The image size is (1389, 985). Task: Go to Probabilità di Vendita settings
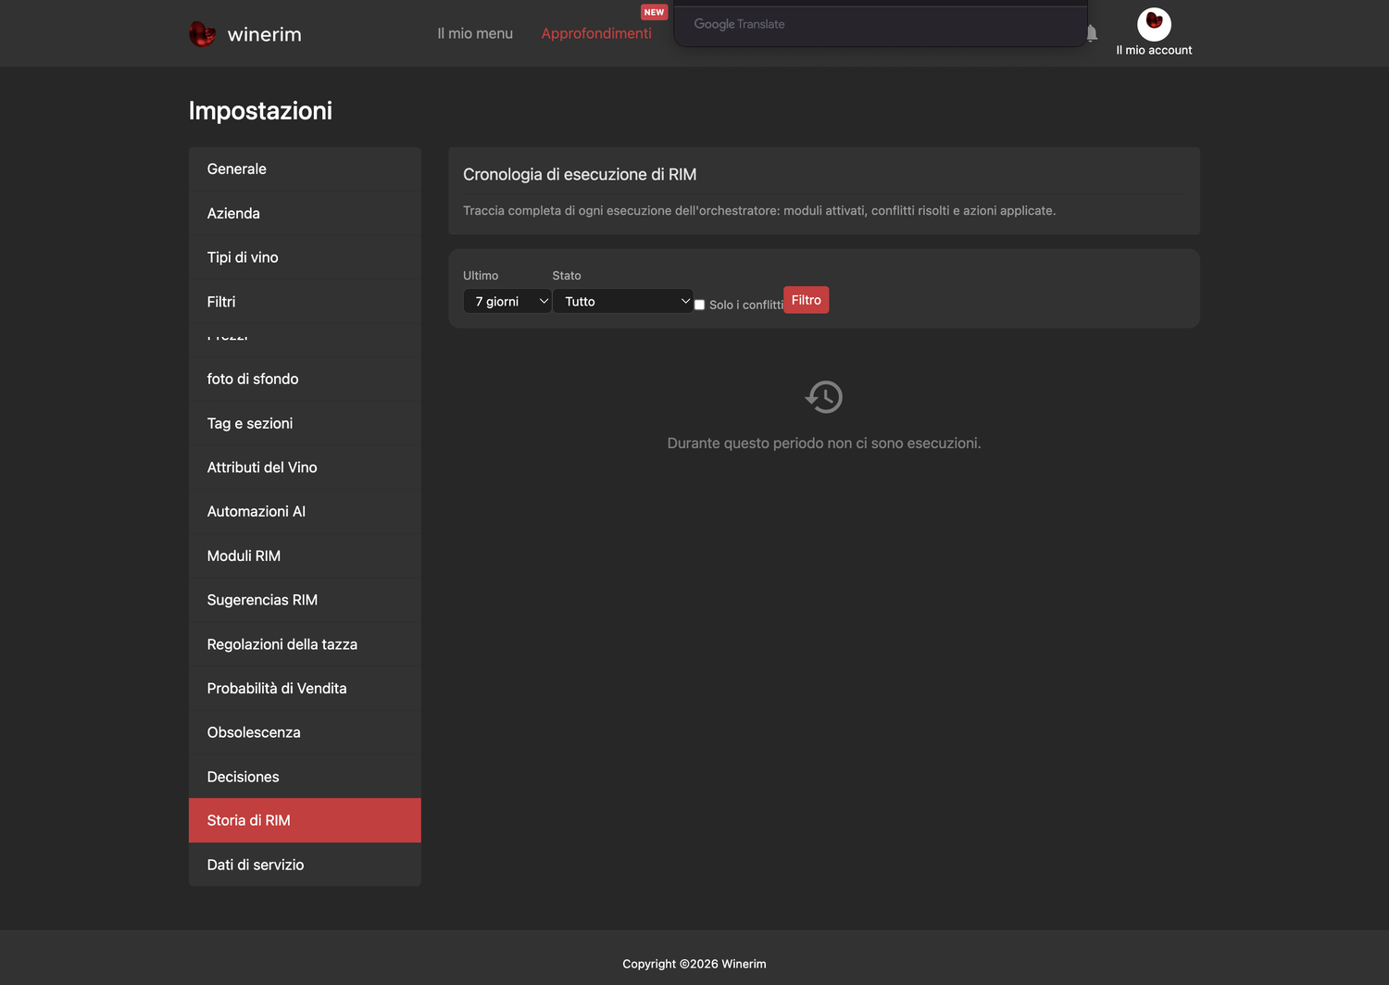[x=305, y=689]
